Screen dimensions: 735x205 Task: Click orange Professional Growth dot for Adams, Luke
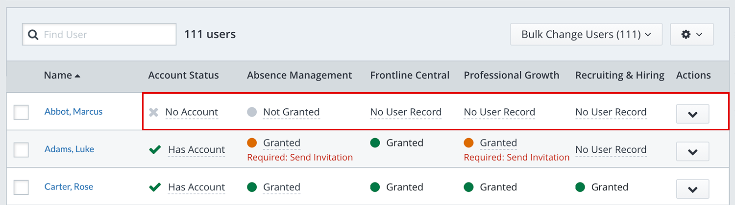pyautogui.click(x=468, y=143)
